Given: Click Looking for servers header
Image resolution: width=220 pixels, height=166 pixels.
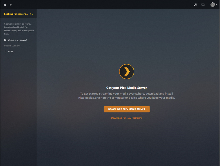Looking at the screenshot, I should pyautogui.click(x=16, y=14).
